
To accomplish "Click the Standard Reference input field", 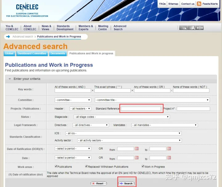I will click(x=141, y=109).
